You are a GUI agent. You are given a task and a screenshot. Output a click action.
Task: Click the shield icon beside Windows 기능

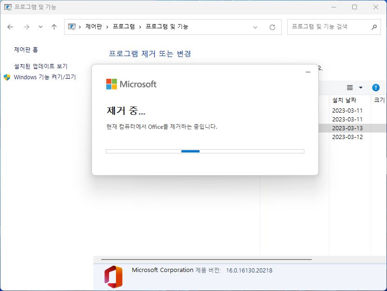tap(7, 77)
